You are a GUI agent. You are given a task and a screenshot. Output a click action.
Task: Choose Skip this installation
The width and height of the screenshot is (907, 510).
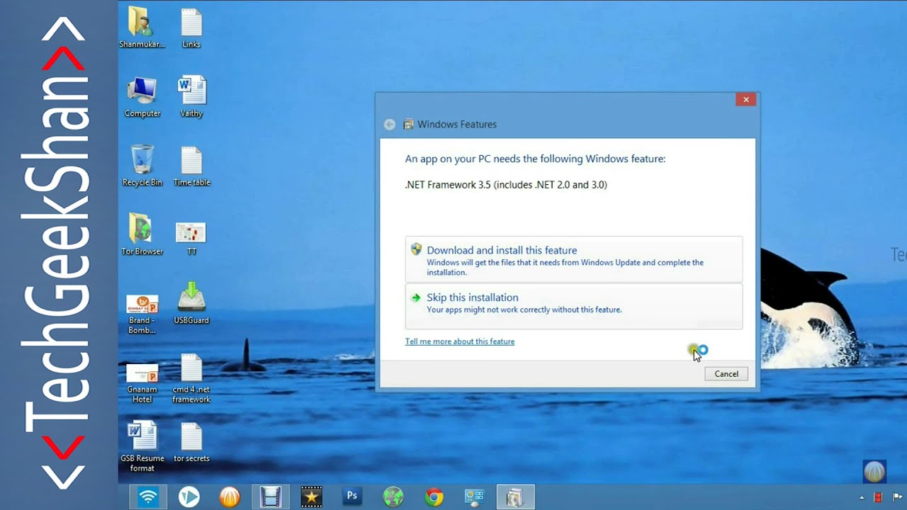tap(573, 306)
